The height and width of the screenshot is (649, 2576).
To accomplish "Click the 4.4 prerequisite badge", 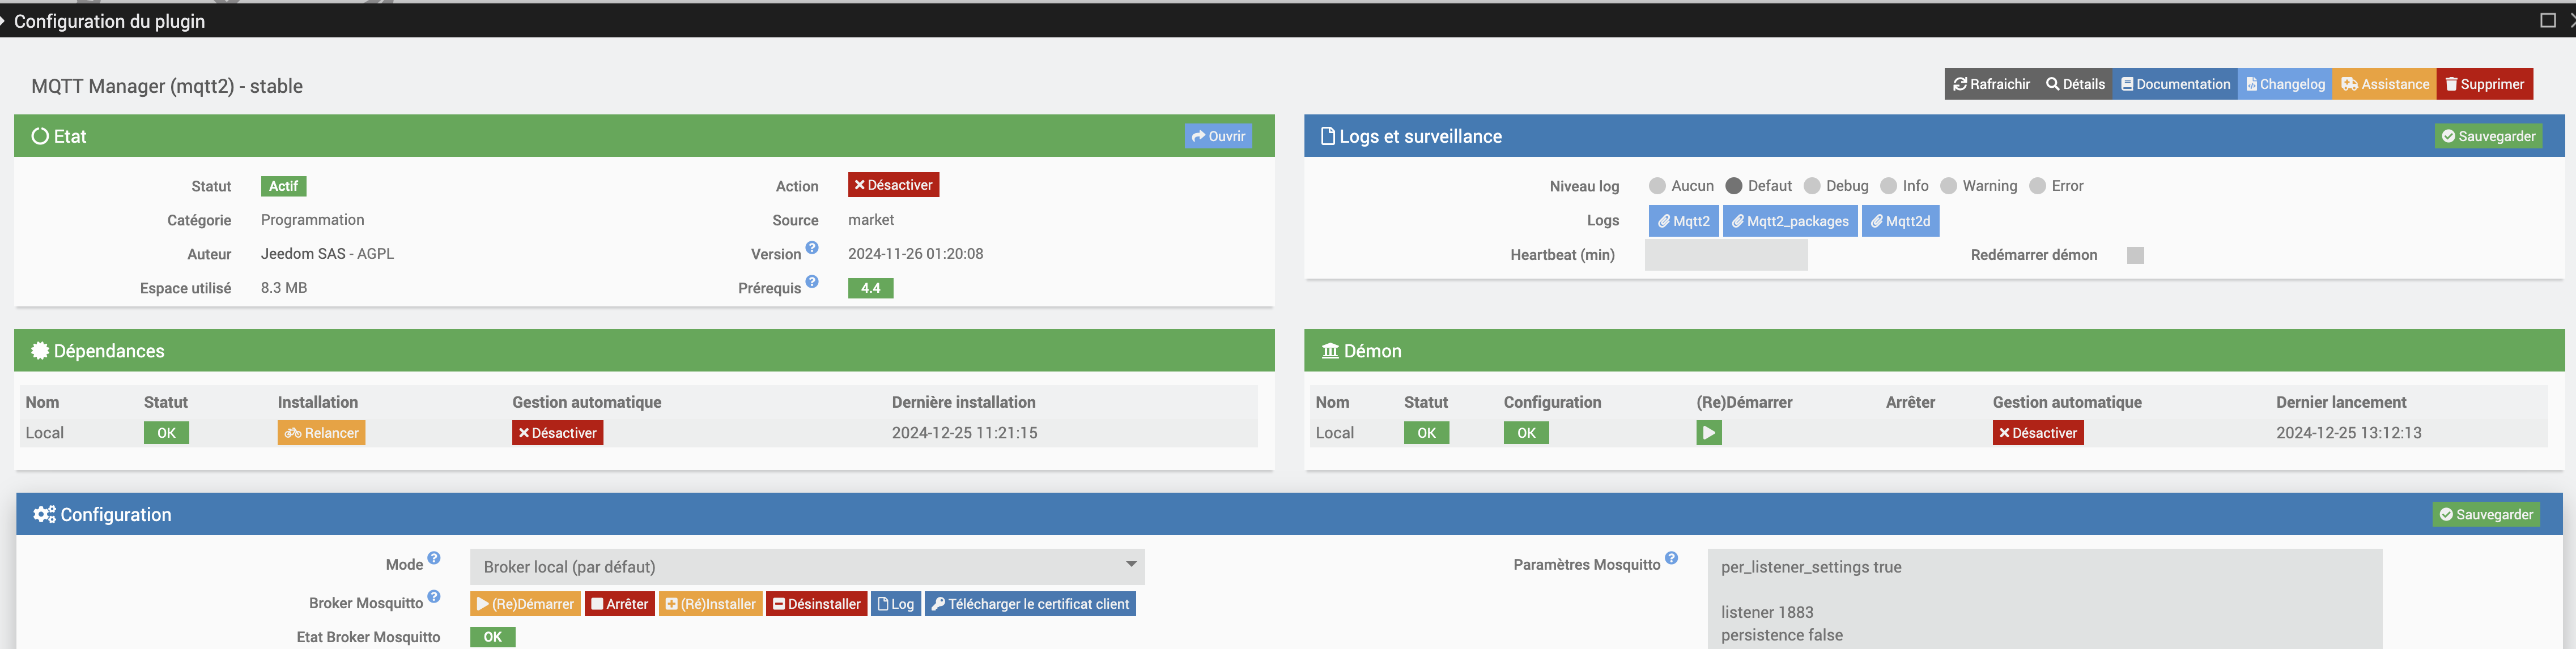I will point(870,288).
